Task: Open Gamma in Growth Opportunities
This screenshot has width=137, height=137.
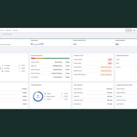Action: (118, 67)
